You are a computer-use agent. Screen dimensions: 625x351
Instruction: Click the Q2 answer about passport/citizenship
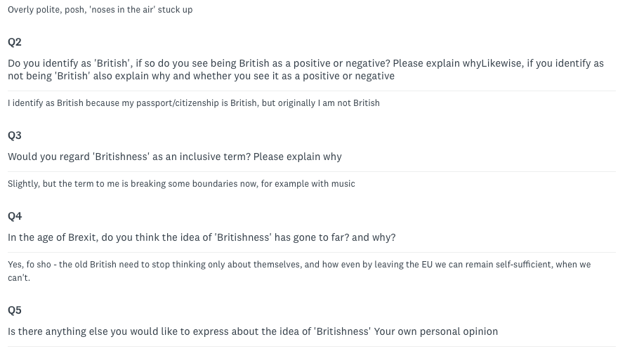click(194, 103)
